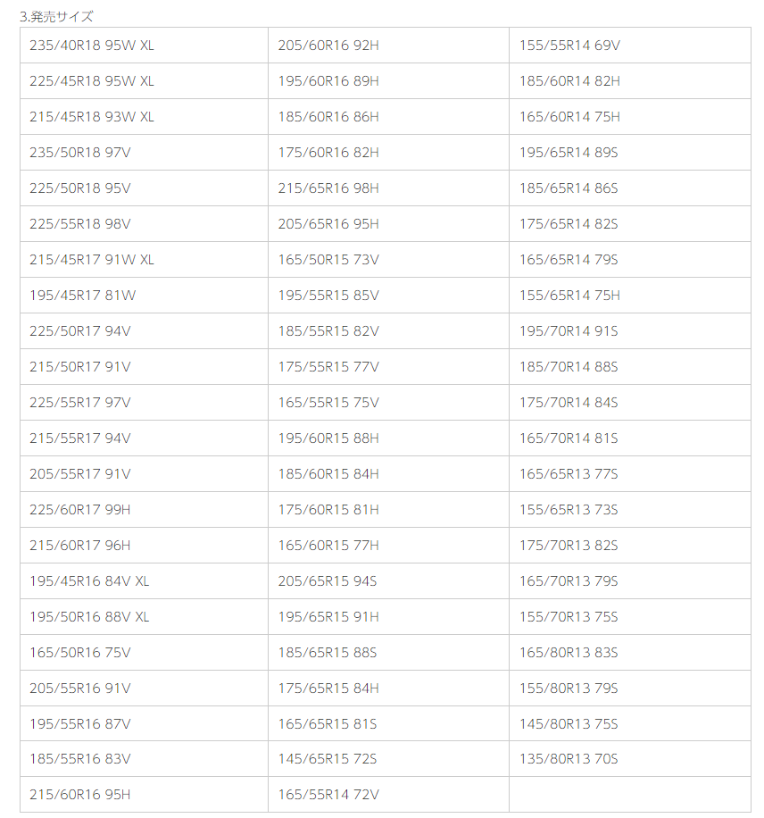Click the 165/55R14 72V size

click(328, 795)
